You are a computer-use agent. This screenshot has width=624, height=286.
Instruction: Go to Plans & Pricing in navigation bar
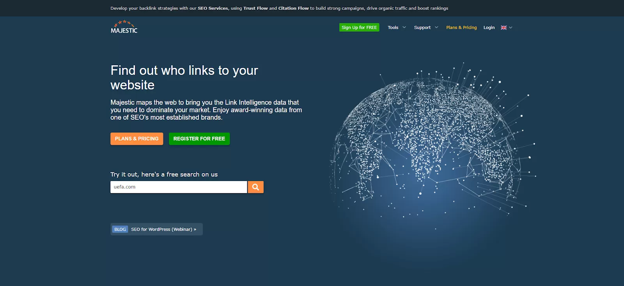click(x=461, y=28)
